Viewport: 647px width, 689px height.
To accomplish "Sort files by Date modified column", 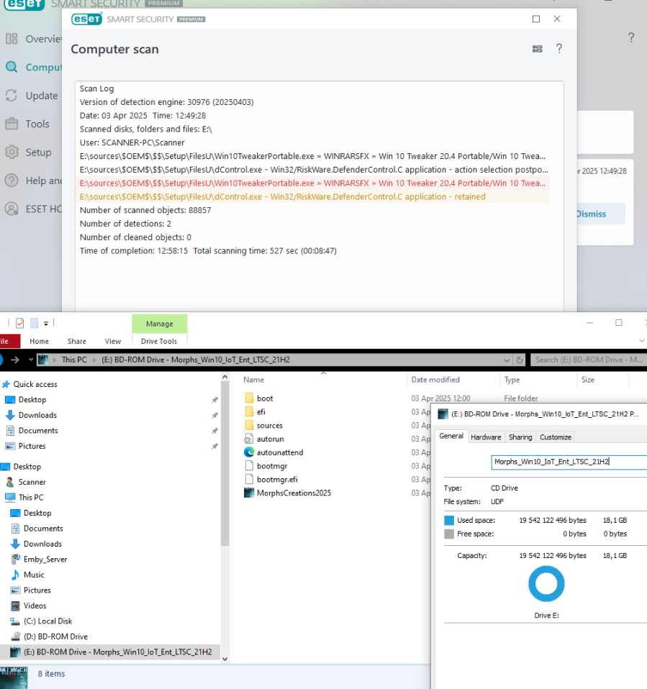I will pyautogui.click(x=435, y=380).
